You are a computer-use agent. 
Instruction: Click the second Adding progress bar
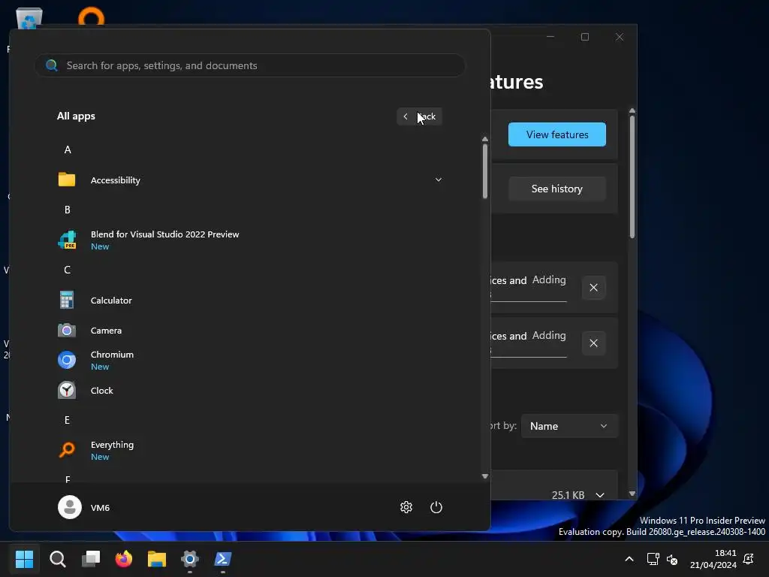point(529,357)
